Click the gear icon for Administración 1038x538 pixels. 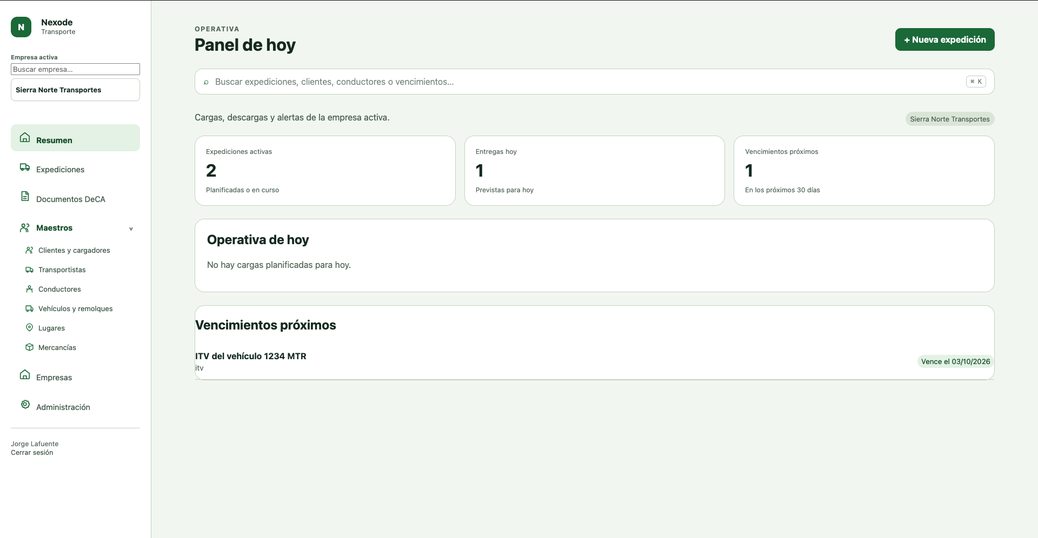click(x=25, y=404)
